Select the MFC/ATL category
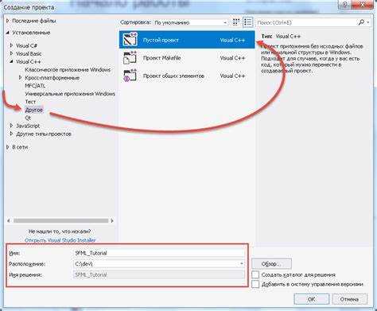 [x=35, y=86]
